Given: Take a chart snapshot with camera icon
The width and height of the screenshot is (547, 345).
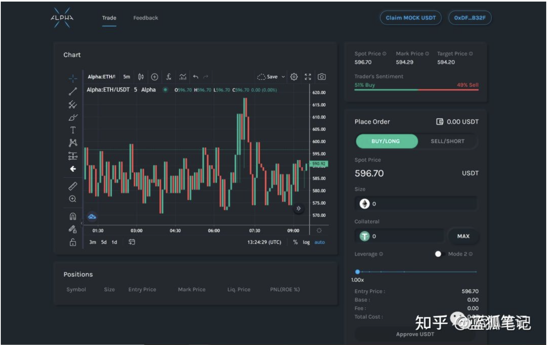Looking at the screenshot, I should [x=322, y=77].
